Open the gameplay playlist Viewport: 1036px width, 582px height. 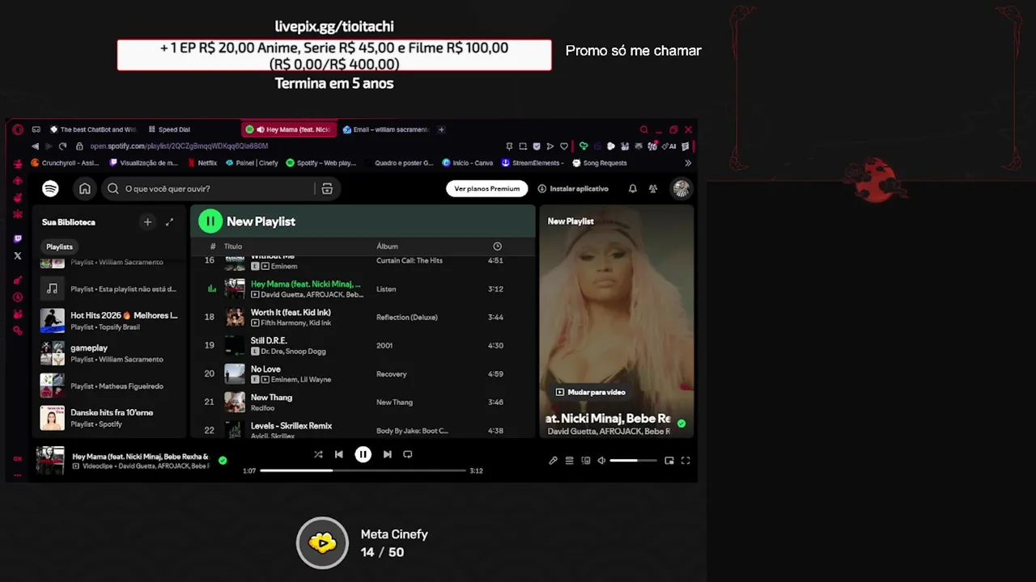(108, 353)
